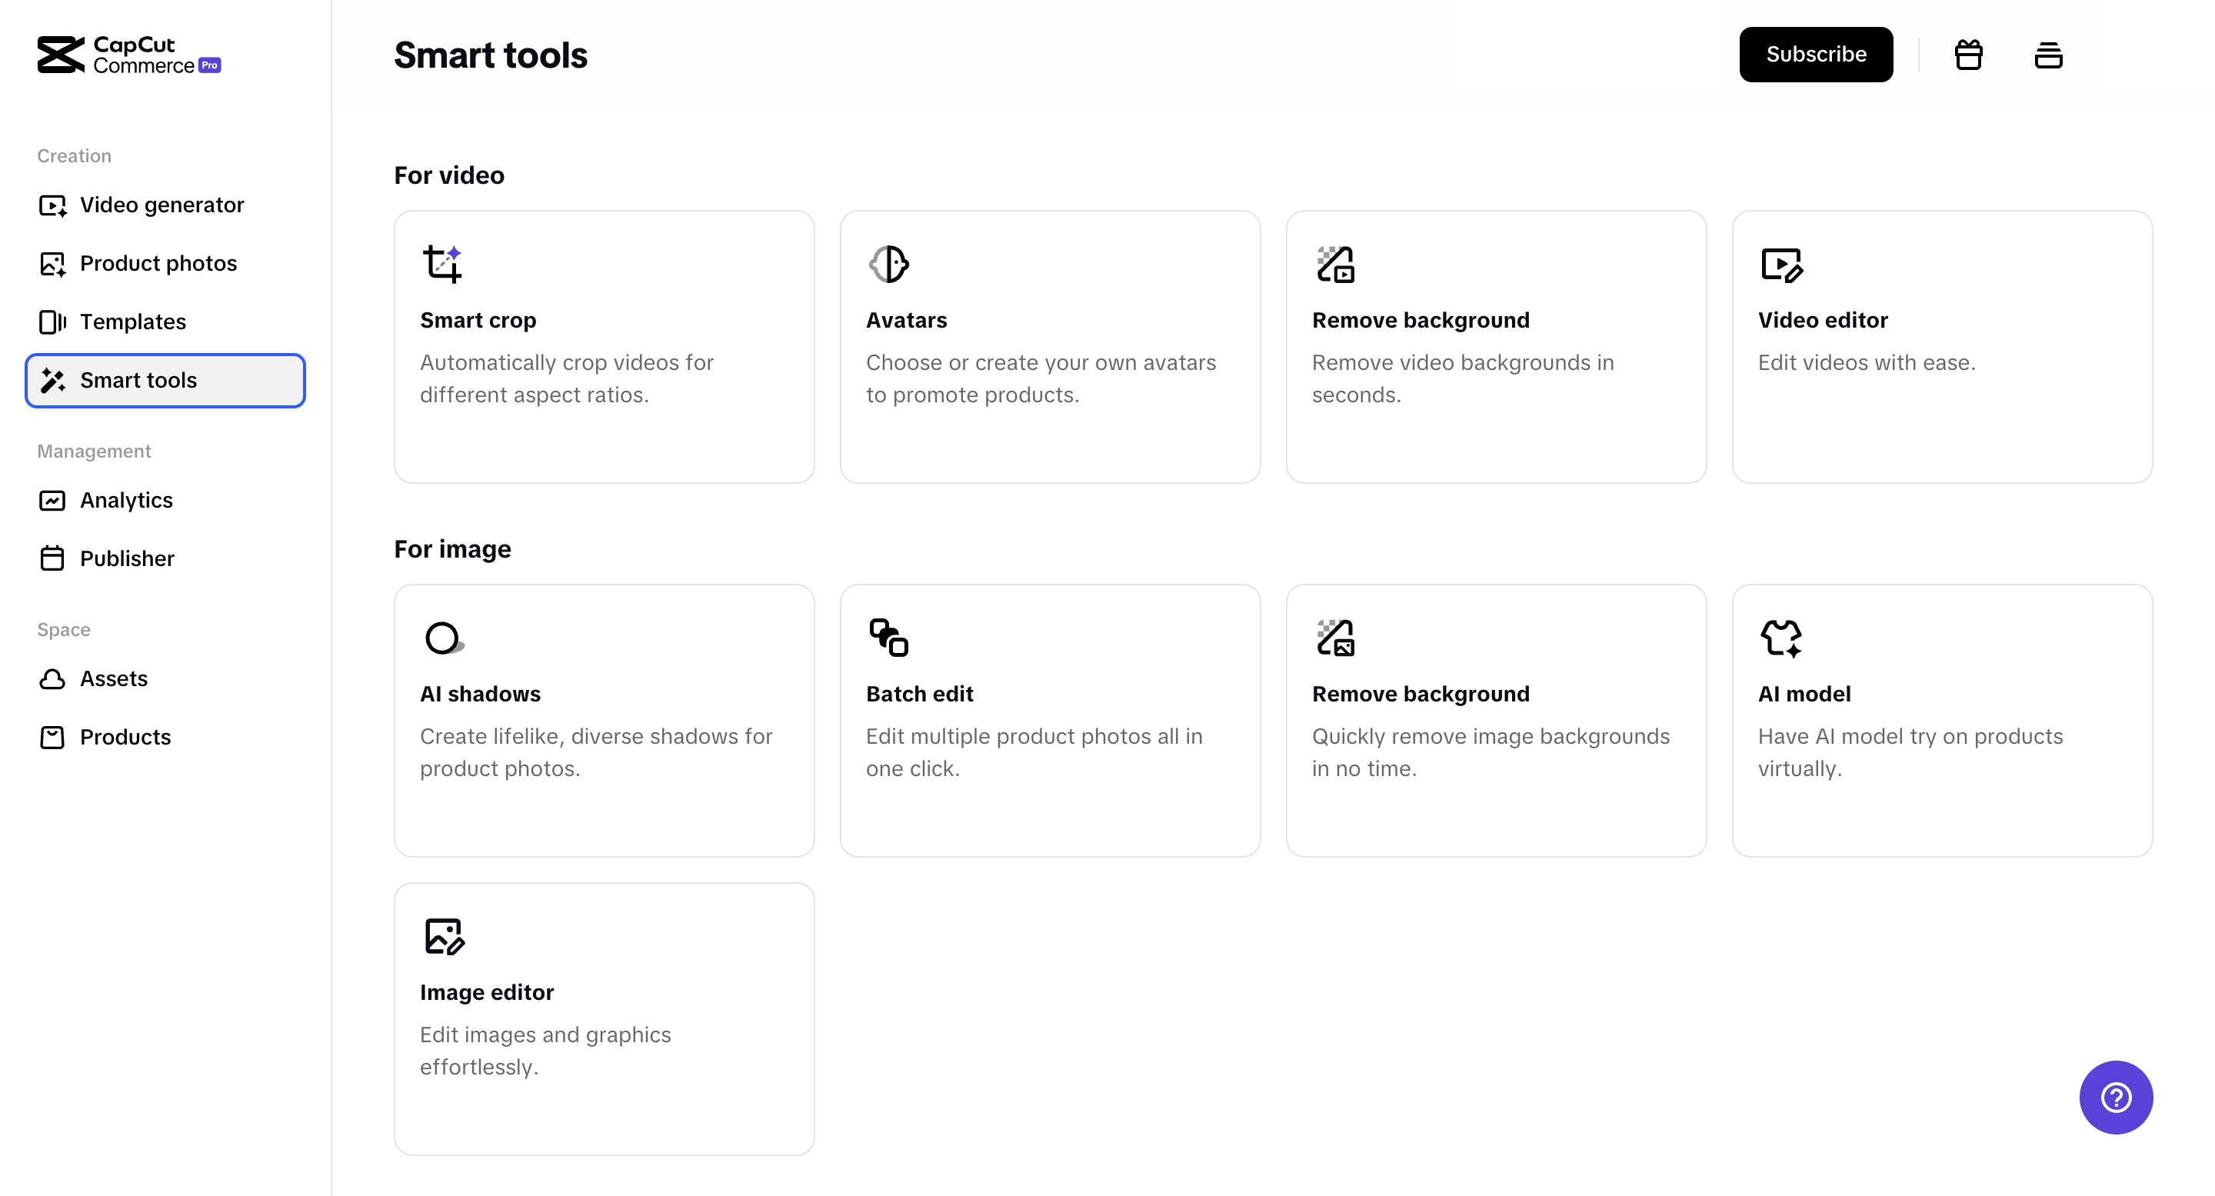The image size is (2215, 1196).
Task: Click the gift box icon in header
Action: (1968, 55)
